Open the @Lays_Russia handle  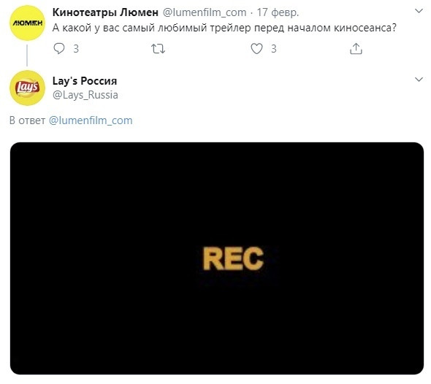point(85,95)
